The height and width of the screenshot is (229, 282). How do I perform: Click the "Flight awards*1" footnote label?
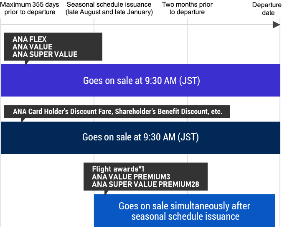(x=118, y=169)
